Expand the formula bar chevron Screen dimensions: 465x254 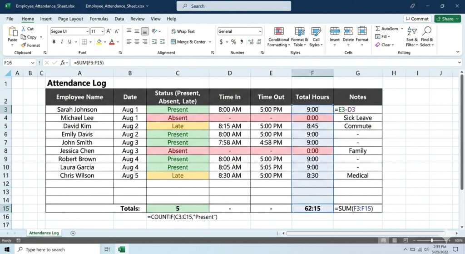(x=460, y=63)
